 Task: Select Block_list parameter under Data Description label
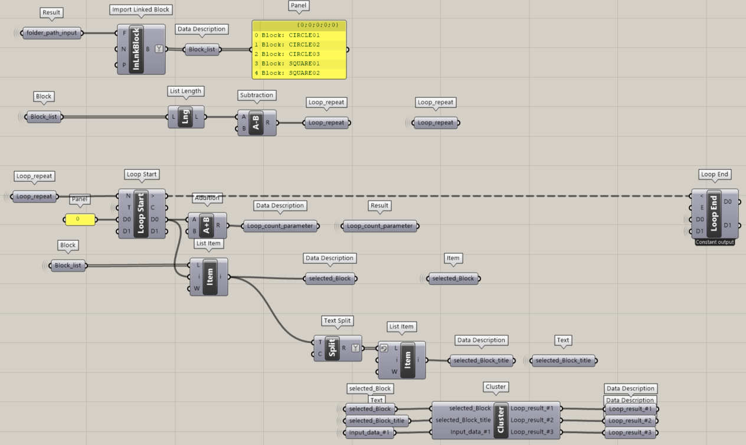click(202, 50)
